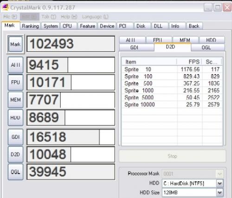The image size is (232, 198).
Task: Close the CrystalMark window
Action: tap(227, 7)
